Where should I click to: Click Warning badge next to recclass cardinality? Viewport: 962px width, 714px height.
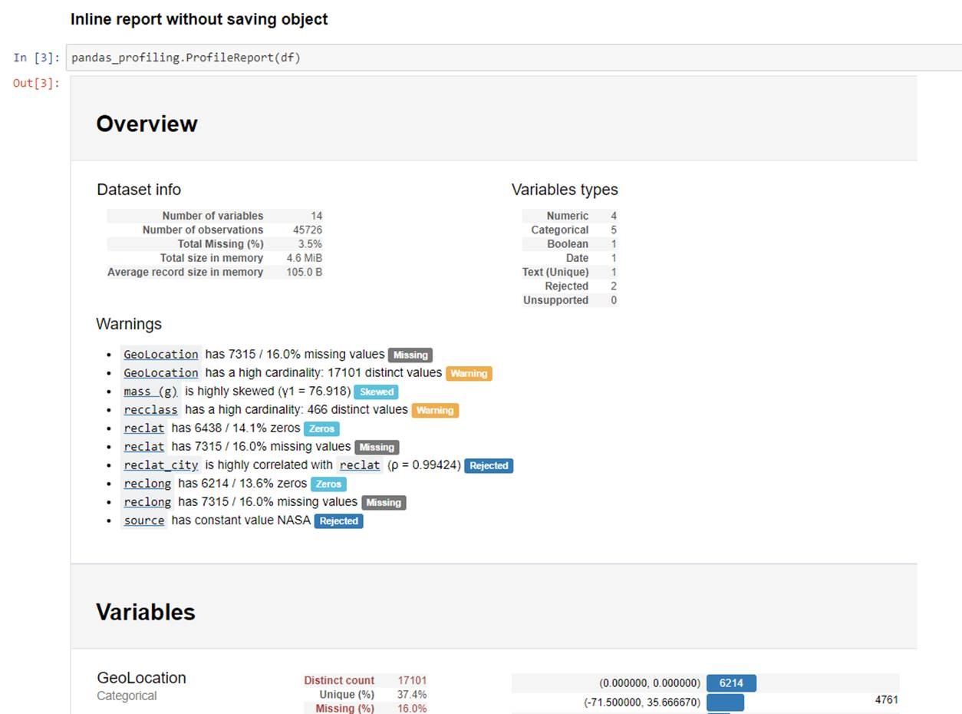tap(435, 411)
